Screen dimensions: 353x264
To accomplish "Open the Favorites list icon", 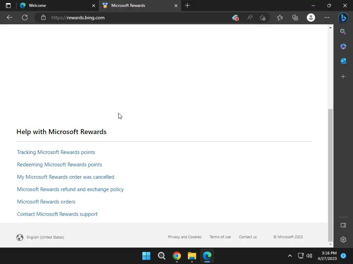I will [x=280, y=18].
